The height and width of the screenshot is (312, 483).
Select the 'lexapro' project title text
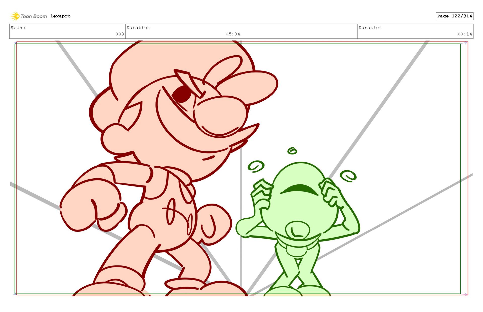60,16
